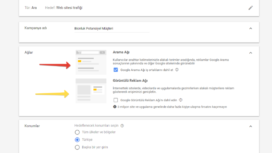Collapse the Konumlar section
Screen dimensions: 272x153
(x=250, y=127)
